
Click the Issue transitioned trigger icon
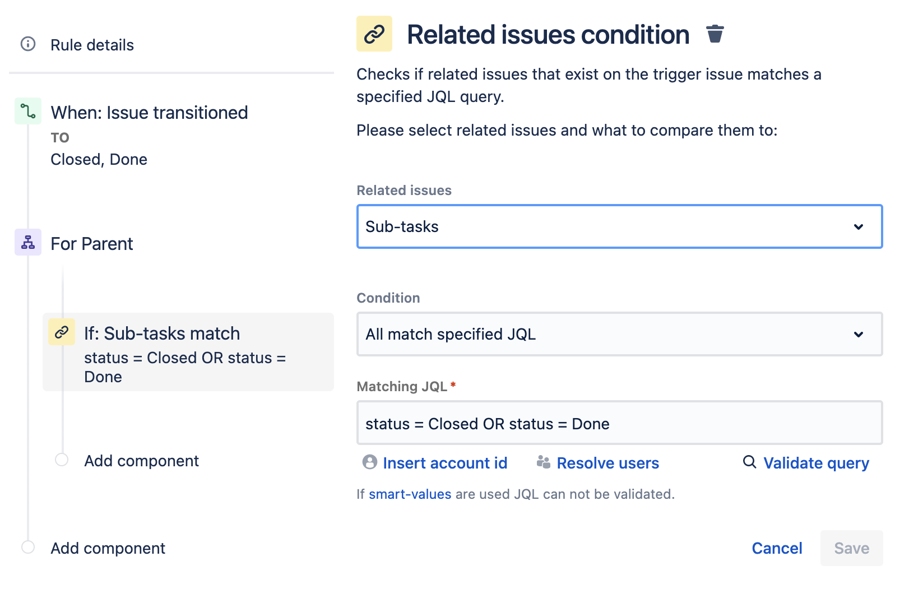(28, 111)
